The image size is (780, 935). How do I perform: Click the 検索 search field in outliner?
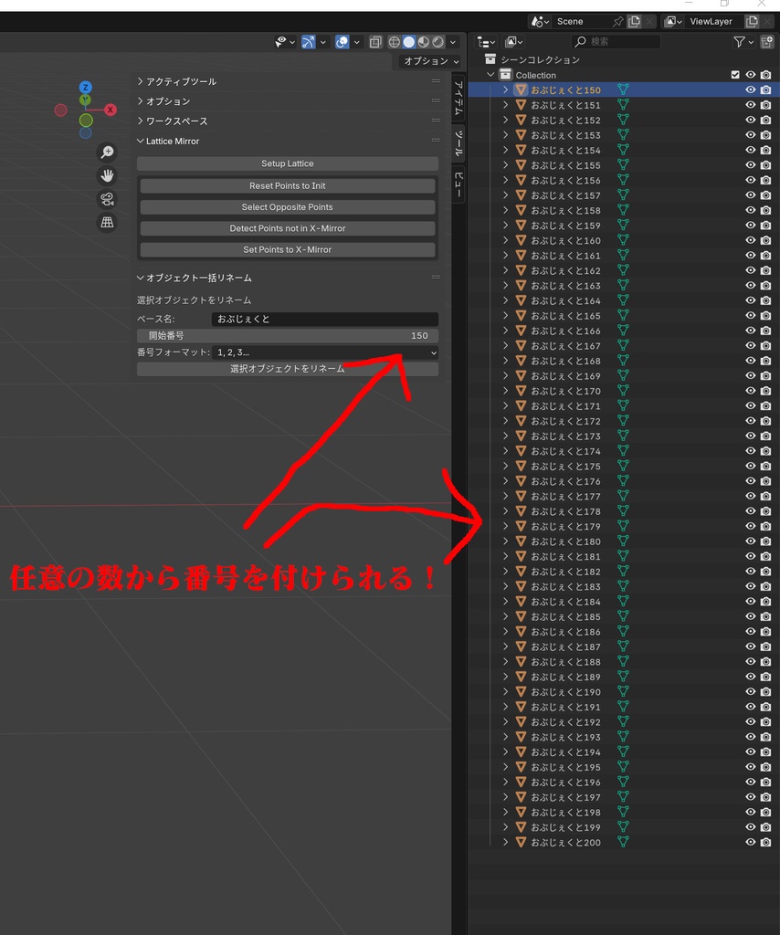[x=616, y=41]
